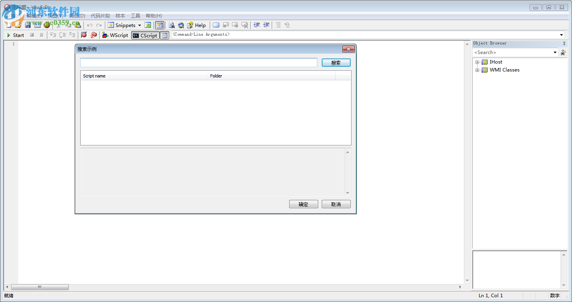Screen dimensions: 572x302
Task: Close the Object Browser panel
Action: point(564,43)
